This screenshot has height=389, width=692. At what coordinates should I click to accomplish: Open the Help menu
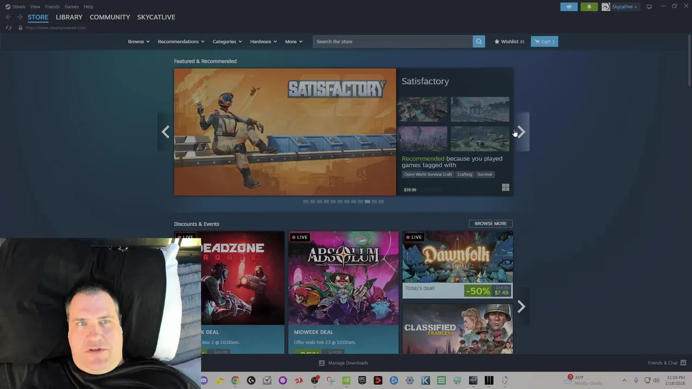[88, 6]
